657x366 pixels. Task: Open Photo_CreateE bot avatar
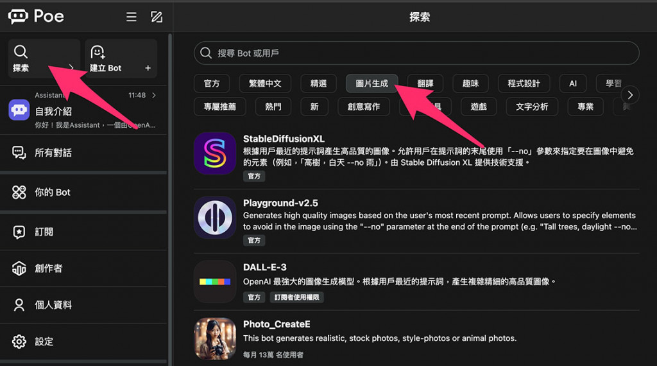(x=215, y=339)
